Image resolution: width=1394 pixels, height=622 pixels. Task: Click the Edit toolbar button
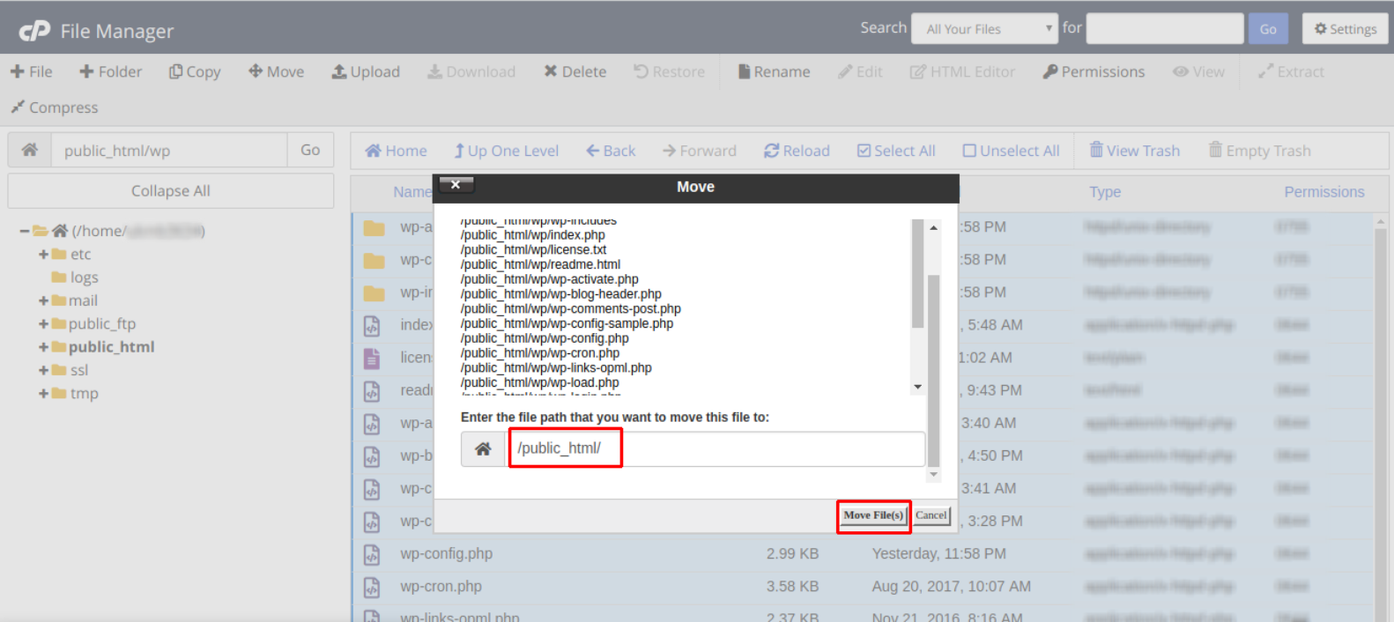[x=860, y=71]
